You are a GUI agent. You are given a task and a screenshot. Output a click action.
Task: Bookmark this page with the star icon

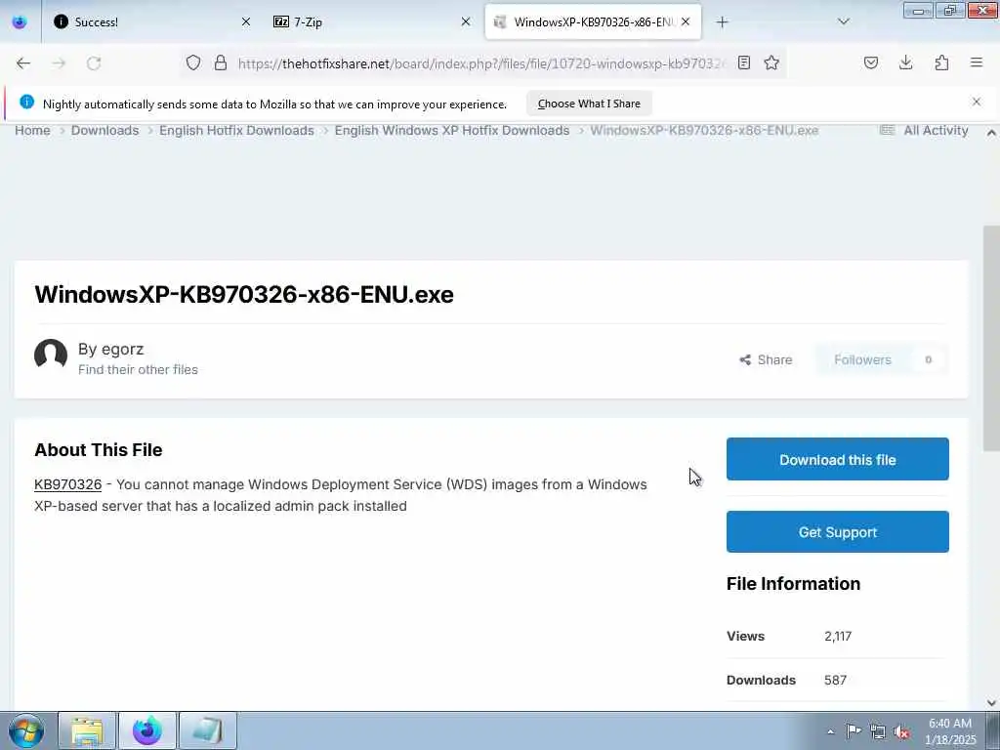click(771, 62)
